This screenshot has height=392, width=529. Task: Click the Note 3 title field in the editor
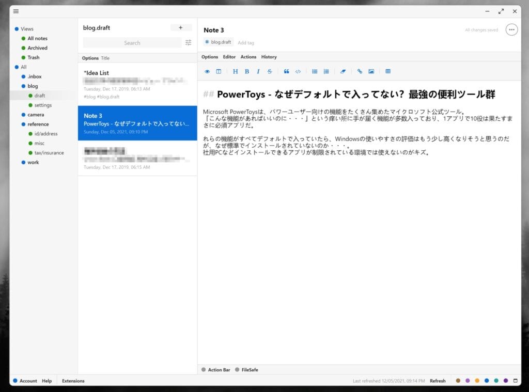click(x=213, y=30)
